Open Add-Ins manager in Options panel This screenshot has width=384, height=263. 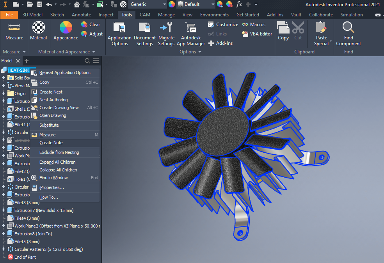(220, 43)
